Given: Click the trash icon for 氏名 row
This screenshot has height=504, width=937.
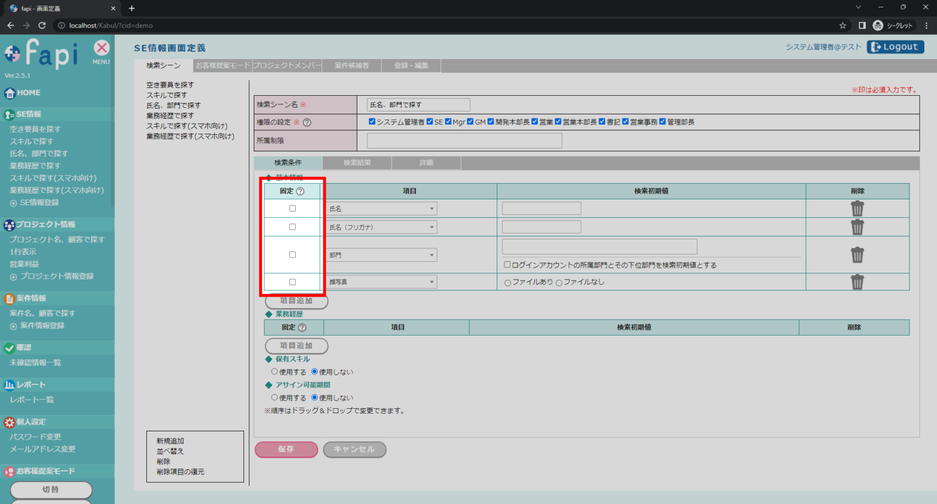Looking at the screenshot, I should (x=857, y=209).
